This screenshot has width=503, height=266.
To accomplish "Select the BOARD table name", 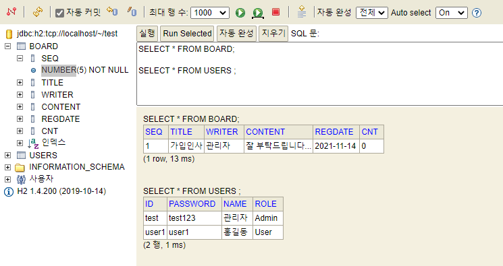I will click(x=44, y=46).
